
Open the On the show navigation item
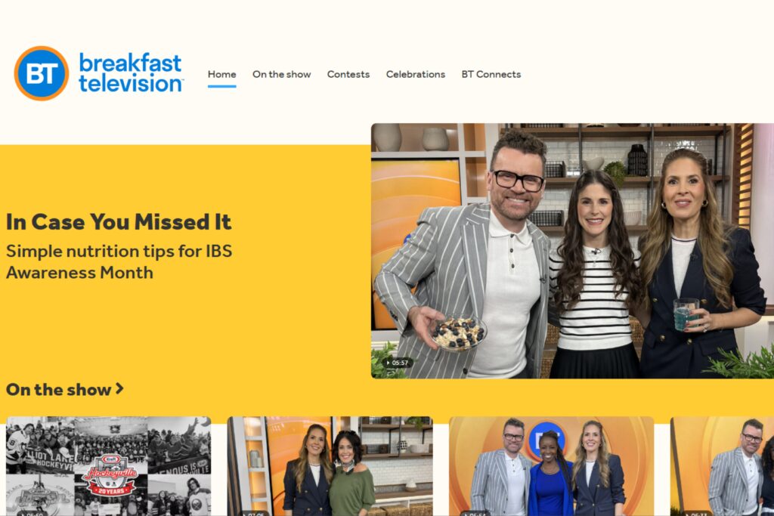pos(281,74)
